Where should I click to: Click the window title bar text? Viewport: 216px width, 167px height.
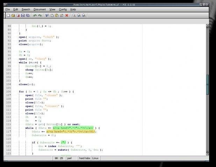tap(104, 5)
